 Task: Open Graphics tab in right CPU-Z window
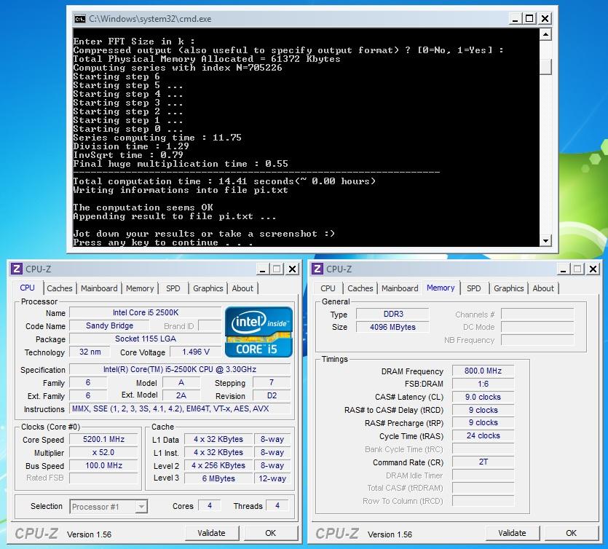coord(508,288)
